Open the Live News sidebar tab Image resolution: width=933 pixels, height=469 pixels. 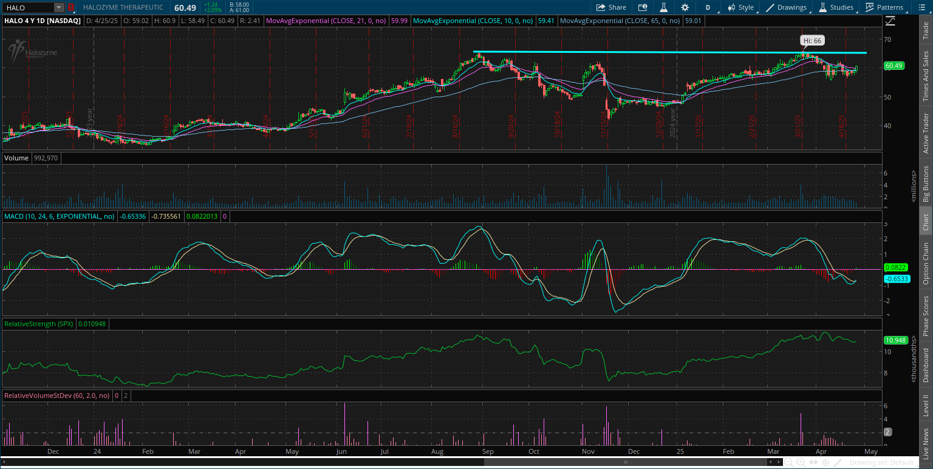pos(926,443)
